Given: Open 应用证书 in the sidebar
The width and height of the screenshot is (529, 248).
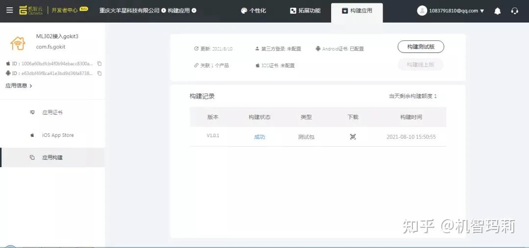Looking at the screenshot, I should tap(52, 112).
